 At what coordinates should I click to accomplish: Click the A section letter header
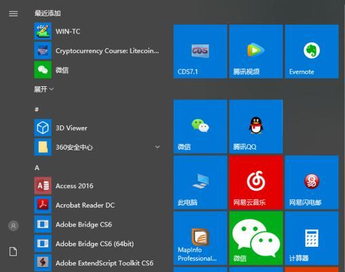tap(37, 168)
